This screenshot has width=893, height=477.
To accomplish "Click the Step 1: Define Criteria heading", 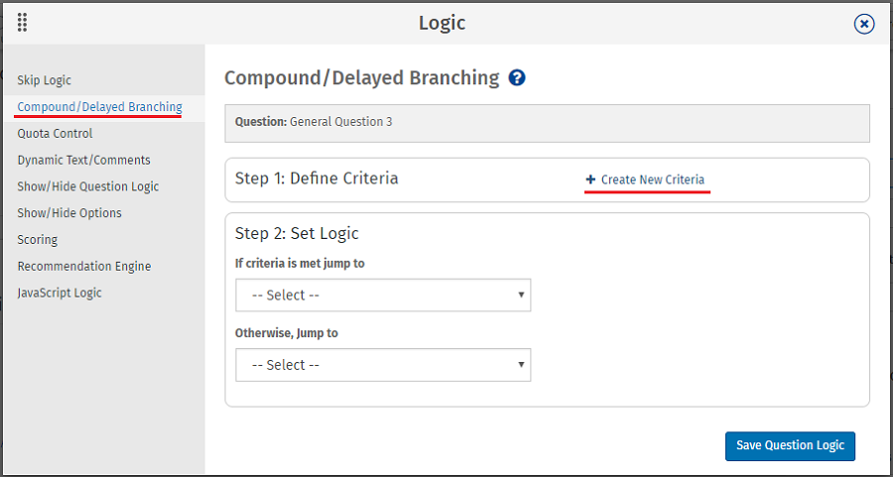I will 317,179.
